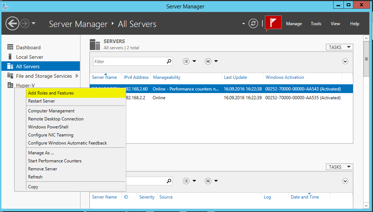373x212 pixels.
Task: Click the Servers save query icon
Action: click(208, 61)
